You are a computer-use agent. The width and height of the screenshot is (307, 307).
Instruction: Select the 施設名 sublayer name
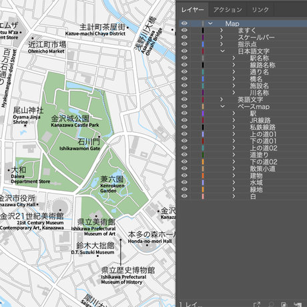[x=260, y=85]
